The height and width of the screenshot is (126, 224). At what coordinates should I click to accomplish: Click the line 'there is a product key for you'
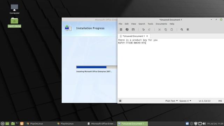(x=138, y=40)
